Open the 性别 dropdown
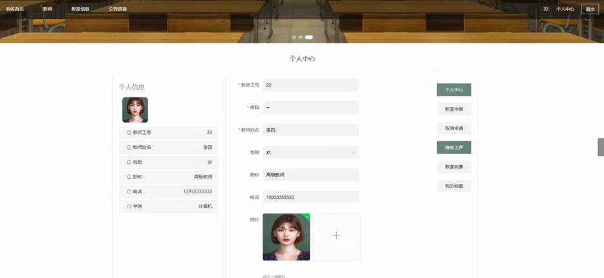Viewport: 604px width, 278px height. coord(310,152)
